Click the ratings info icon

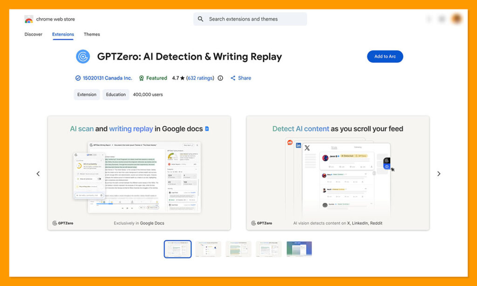coord(220,78)
